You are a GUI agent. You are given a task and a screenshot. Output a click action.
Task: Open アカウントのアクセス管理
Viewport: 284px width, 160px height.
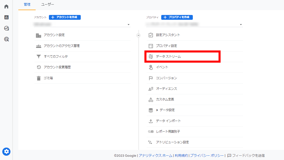coord(62,46)
